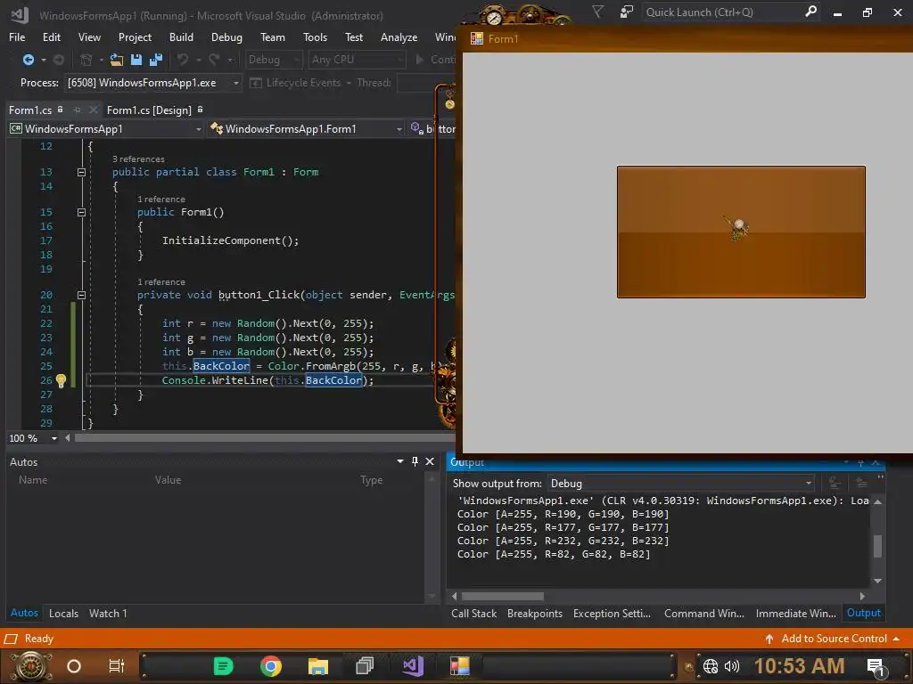913x684 pixels.
Task: Open the Show output from dropdown
Action: pyautogui.click(x=680, y=483)
